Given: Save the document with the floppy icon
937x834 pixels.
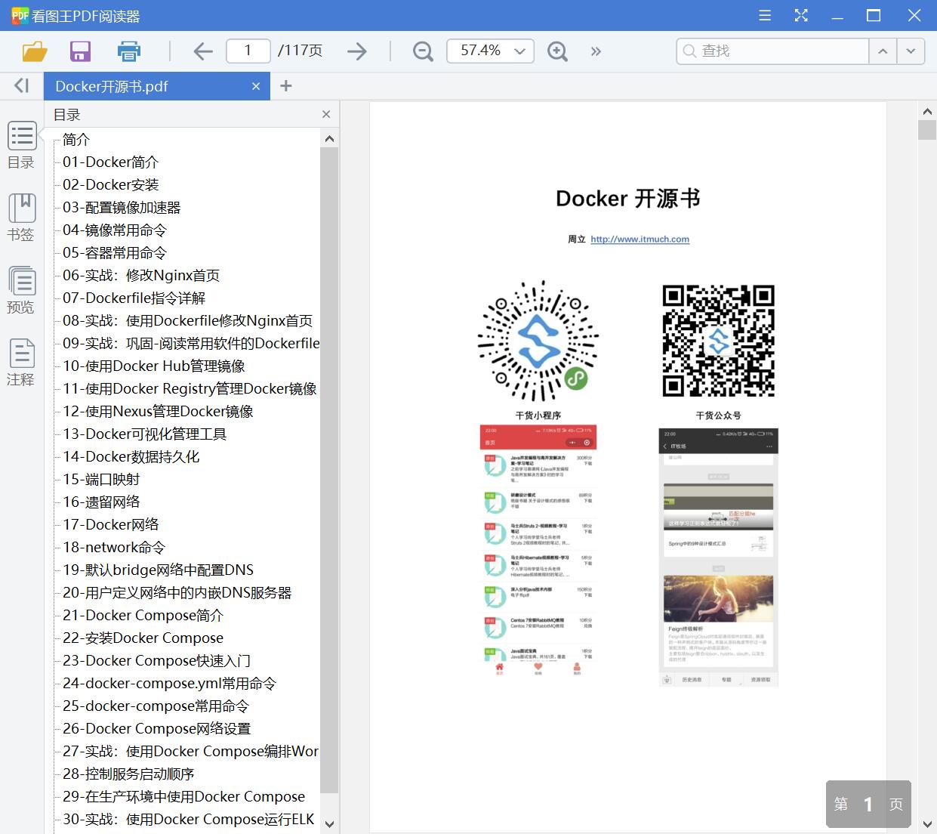Looking at the screenshot, I should coord(80,51).
